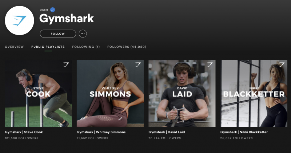Viewport: 291px width, 153px height.
Task: Click Gymshark logo on David Laid cover
Action: (x=210, y=64)
